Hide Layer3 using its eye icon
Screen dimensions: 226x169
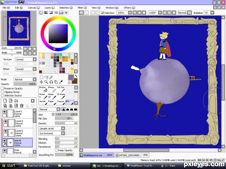(x=5, y=121)
